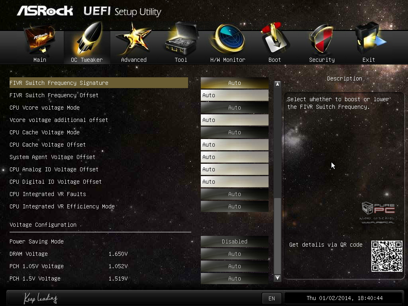This screenshot has height=306, width=408.
Task: Click CPU Analog IO Voltage Offset field
Action: tap(234, 169)
